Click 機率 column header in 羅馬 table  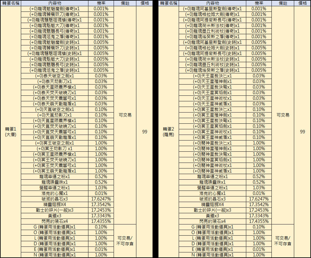point(259,3)
